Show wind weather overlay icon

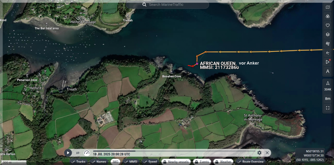point(328,43)
